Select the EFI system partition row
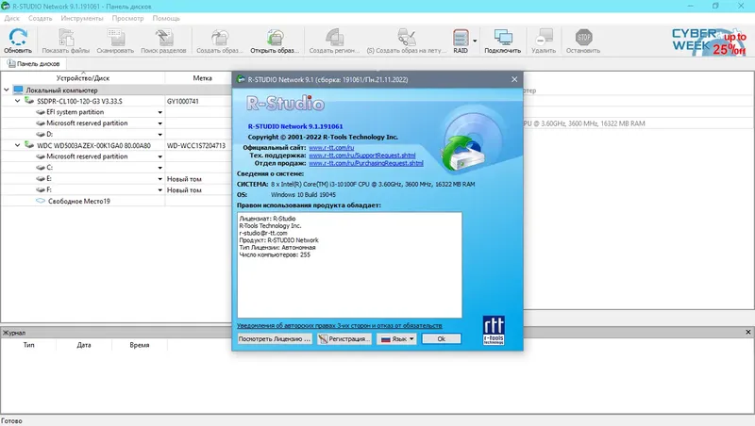Viewport: 755px width, 426px height. coord(75,112)
